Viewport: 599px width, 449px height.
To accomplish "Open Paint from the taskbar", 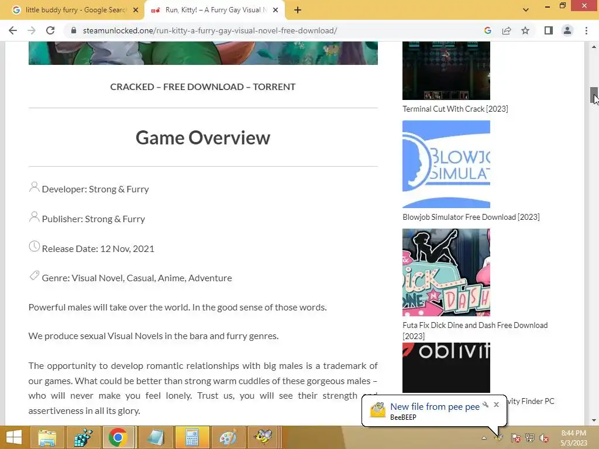I will 228,437.
